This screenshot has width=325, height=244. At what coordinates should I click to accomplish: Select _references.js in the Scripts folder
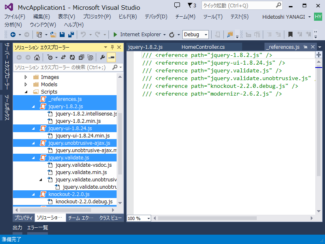point(65,99)
